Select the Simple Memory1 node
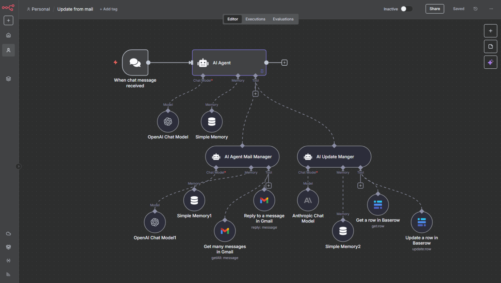This screenshot has width=501, height=283. [194, 200]
